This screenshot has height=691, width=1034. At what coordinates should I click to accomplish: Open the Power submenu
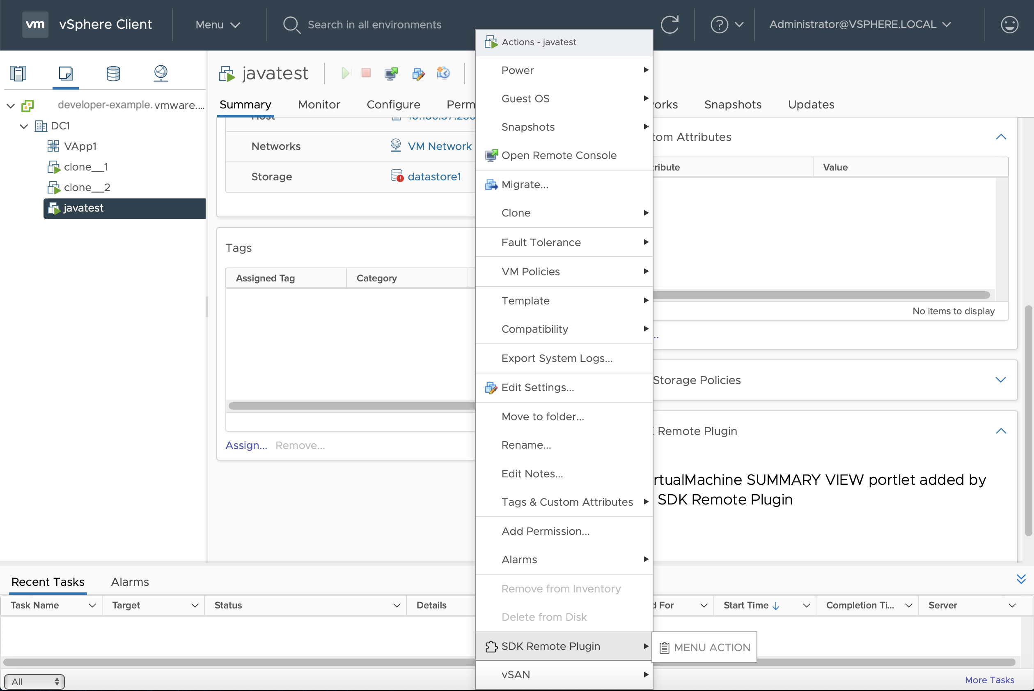click(x=564, y=70)
